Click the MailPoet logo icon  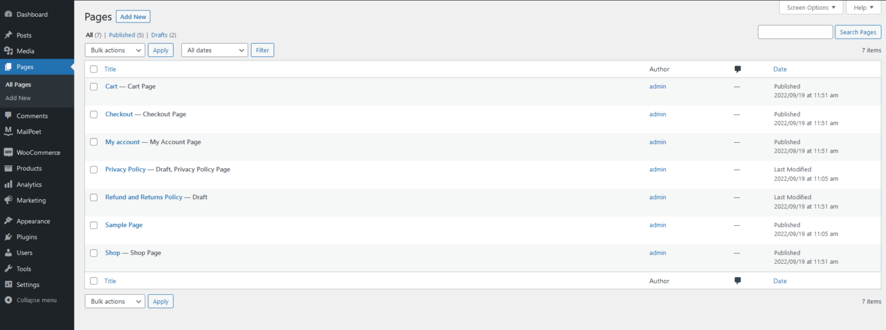tap(8, 131)
